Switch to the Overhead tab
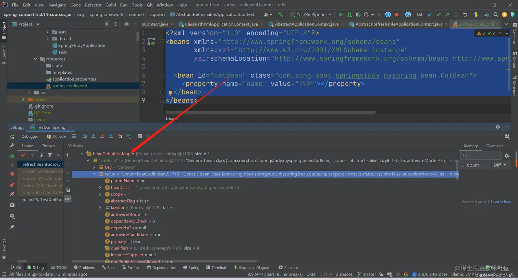This screenshot has width=518, height=280. [x=494, y=146]
